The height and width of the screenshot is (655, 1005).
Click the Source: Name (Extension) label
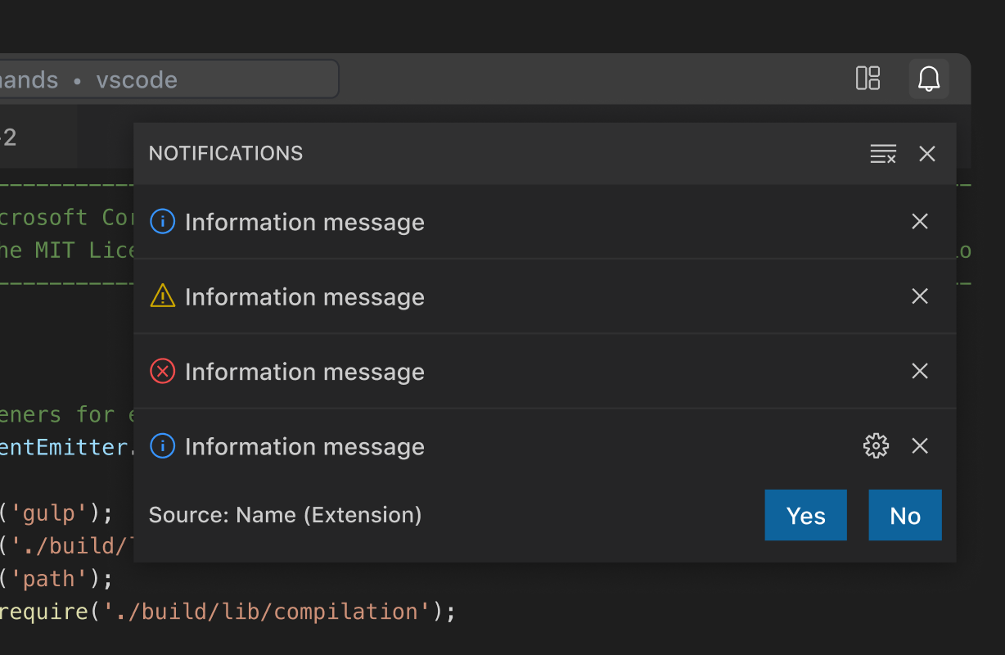point(285,515)
